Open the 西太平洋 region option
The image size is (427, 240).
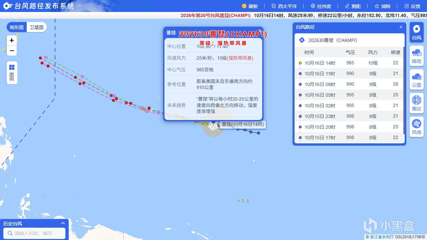tap(284, 6)
